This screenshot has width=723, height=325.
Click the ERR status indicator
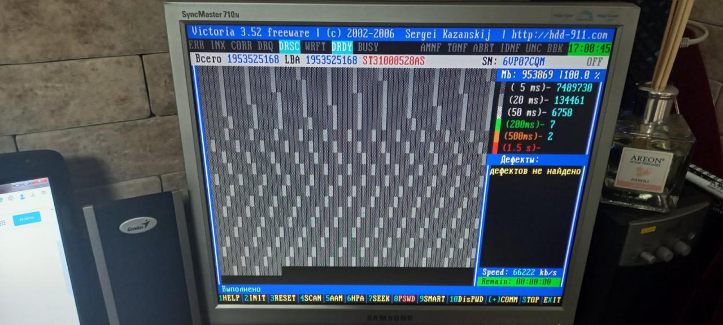197,45
